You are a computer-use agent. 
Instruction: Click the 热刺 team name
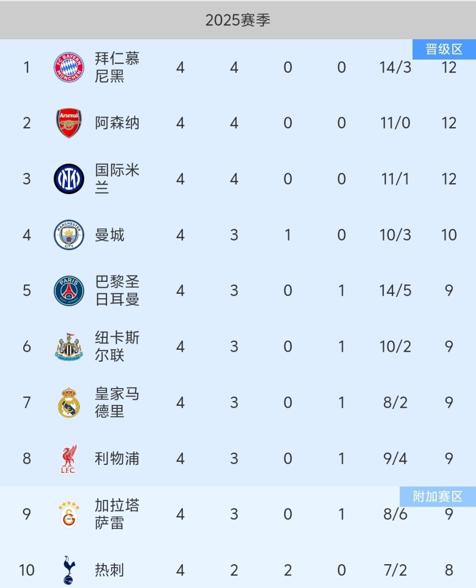110,570
